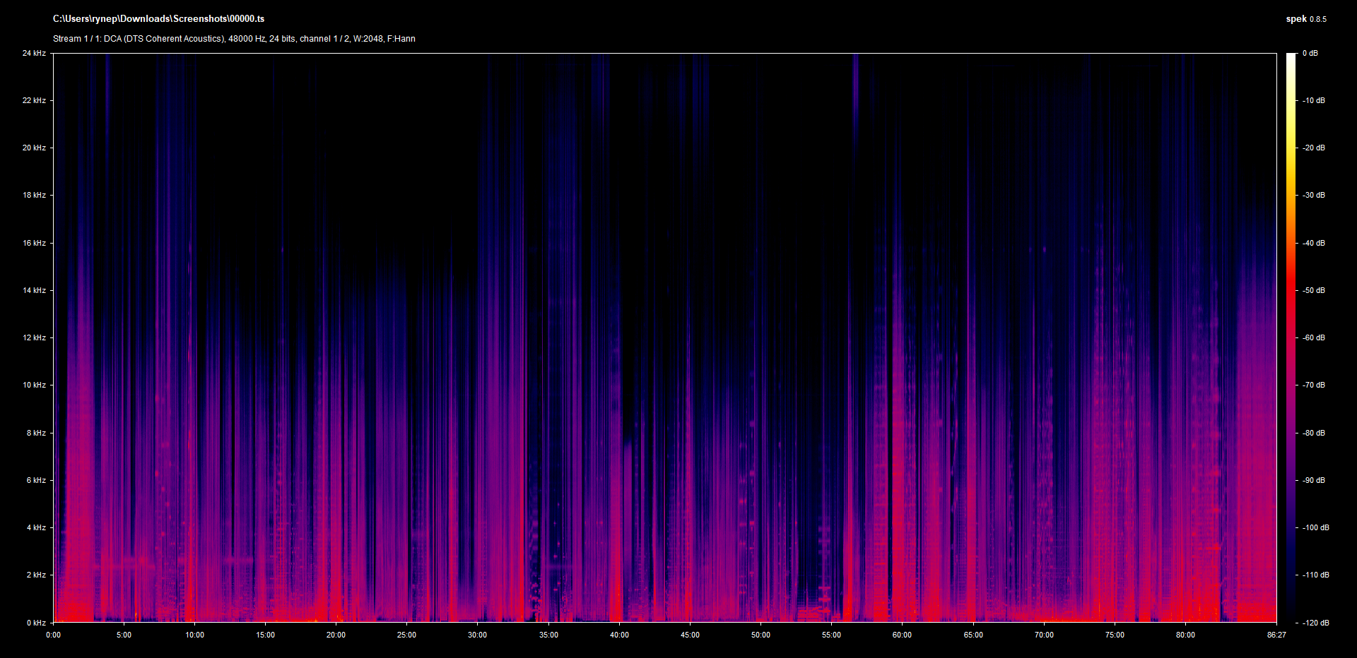
Task: Click the -120 dB scale label
Action: 1315,623
